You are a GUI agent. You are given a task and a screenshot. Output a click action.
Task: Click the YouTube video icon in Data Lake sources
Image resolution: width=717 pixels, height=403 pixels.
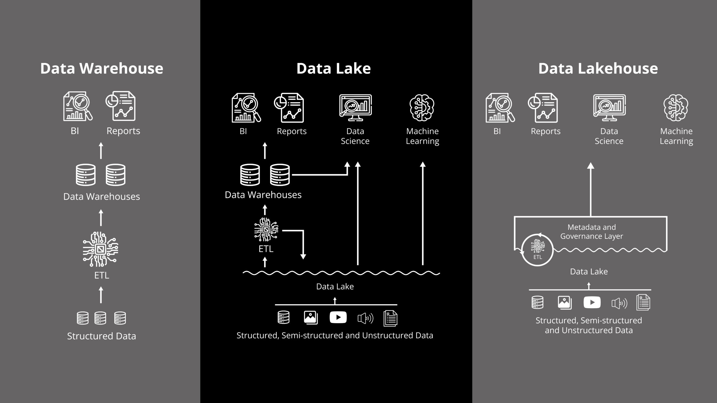pyautogui.click(x=336, y=317)
